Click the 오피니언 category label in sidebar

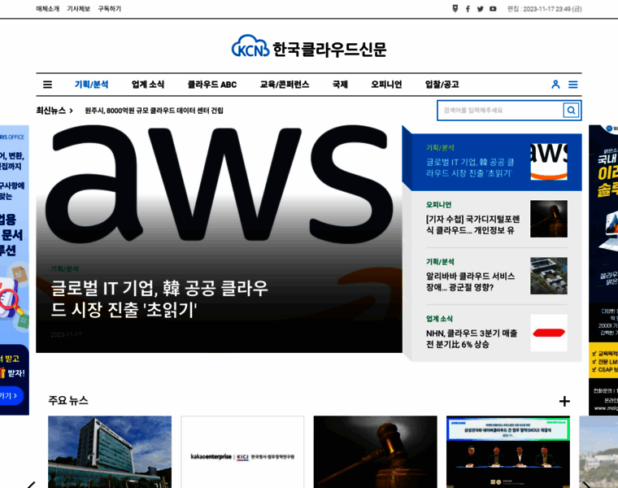pyautogui.click(x=438, y=205)
